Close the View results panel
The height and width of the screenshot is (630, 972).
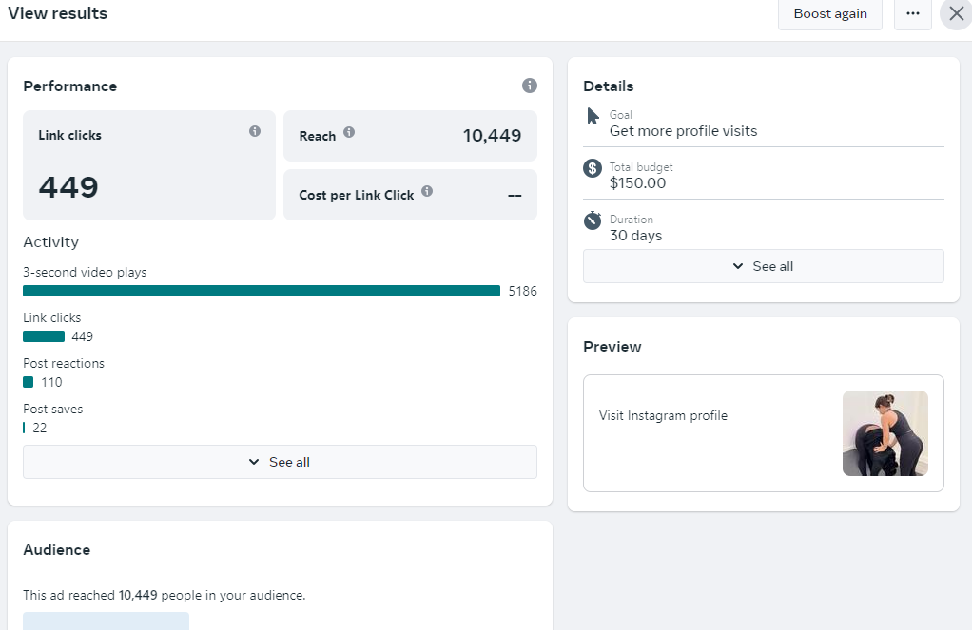click(956, 13)
